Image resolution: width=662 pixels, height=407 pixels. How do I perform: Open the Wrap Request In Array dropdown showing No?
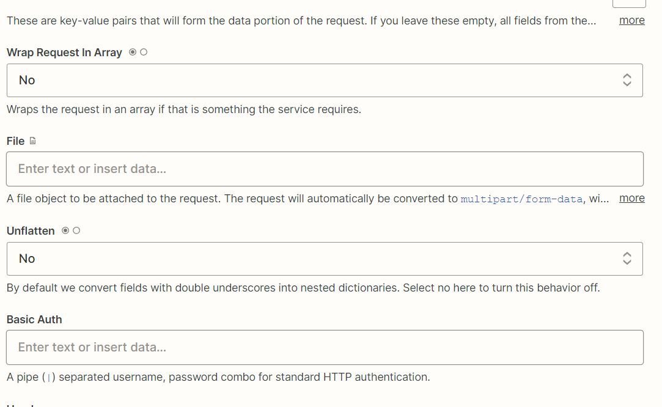point(324,80)
